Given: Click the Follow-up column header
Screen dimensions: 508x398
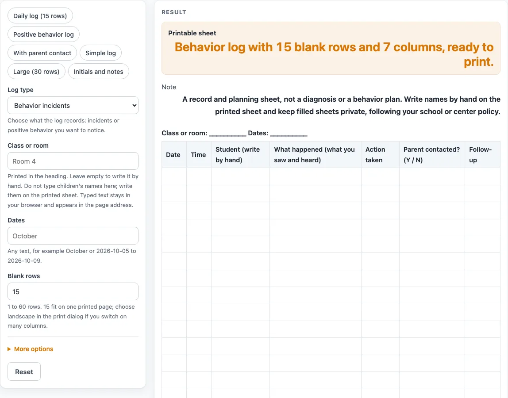Looking at the screenshot, I should coord(482,154).
